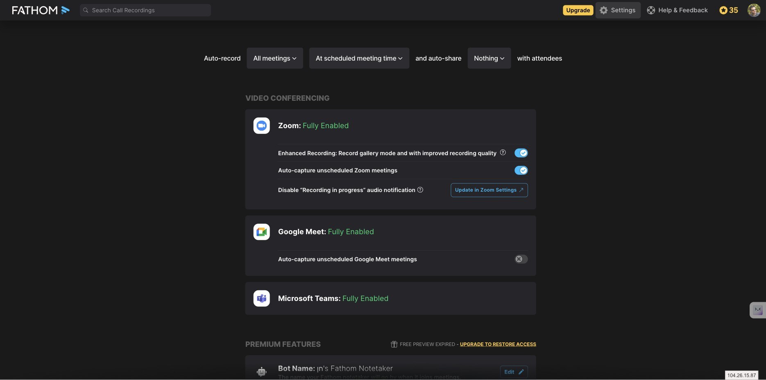This screenshot has width=766, height=380.
Task: Open Help & Feedback menu
Action: (677, 10)
